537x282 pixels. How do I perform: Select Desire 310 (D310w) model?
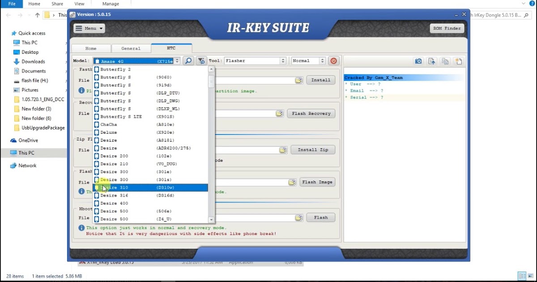[150, 188]
